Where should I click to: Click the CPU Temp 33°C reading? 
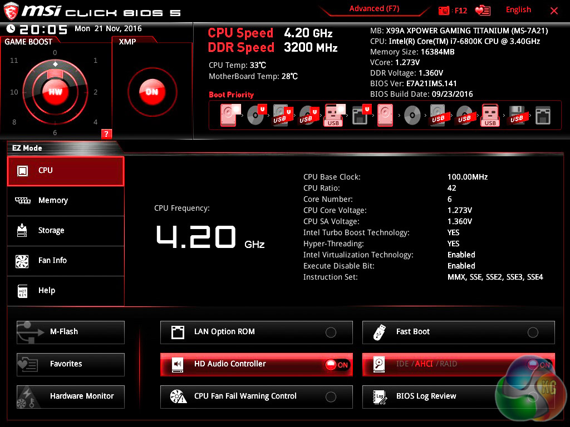237,66
